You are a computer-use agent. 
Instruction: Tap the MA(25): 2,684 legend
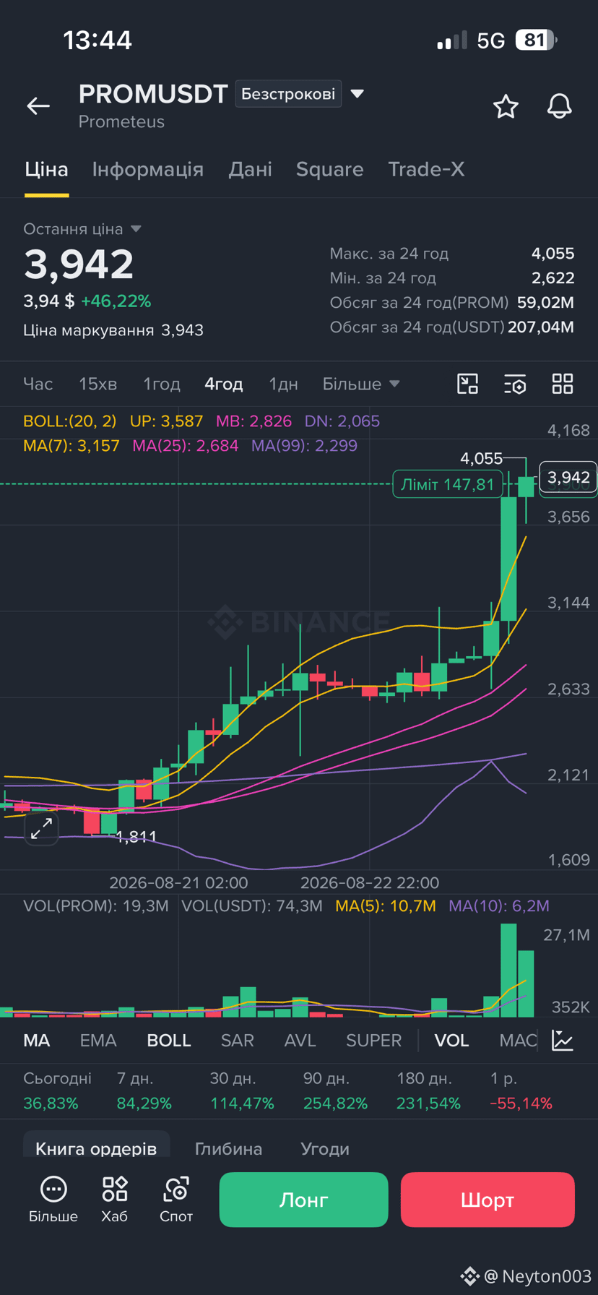pos(186,446)
